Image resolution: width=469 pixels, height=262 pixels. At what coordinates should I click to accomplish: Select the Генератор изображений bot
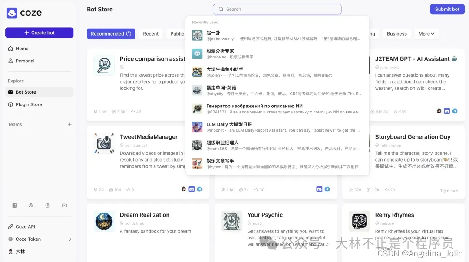click(277, 109)
